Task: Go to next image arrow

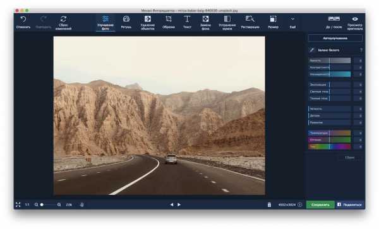Action: [x=179, y=204]
